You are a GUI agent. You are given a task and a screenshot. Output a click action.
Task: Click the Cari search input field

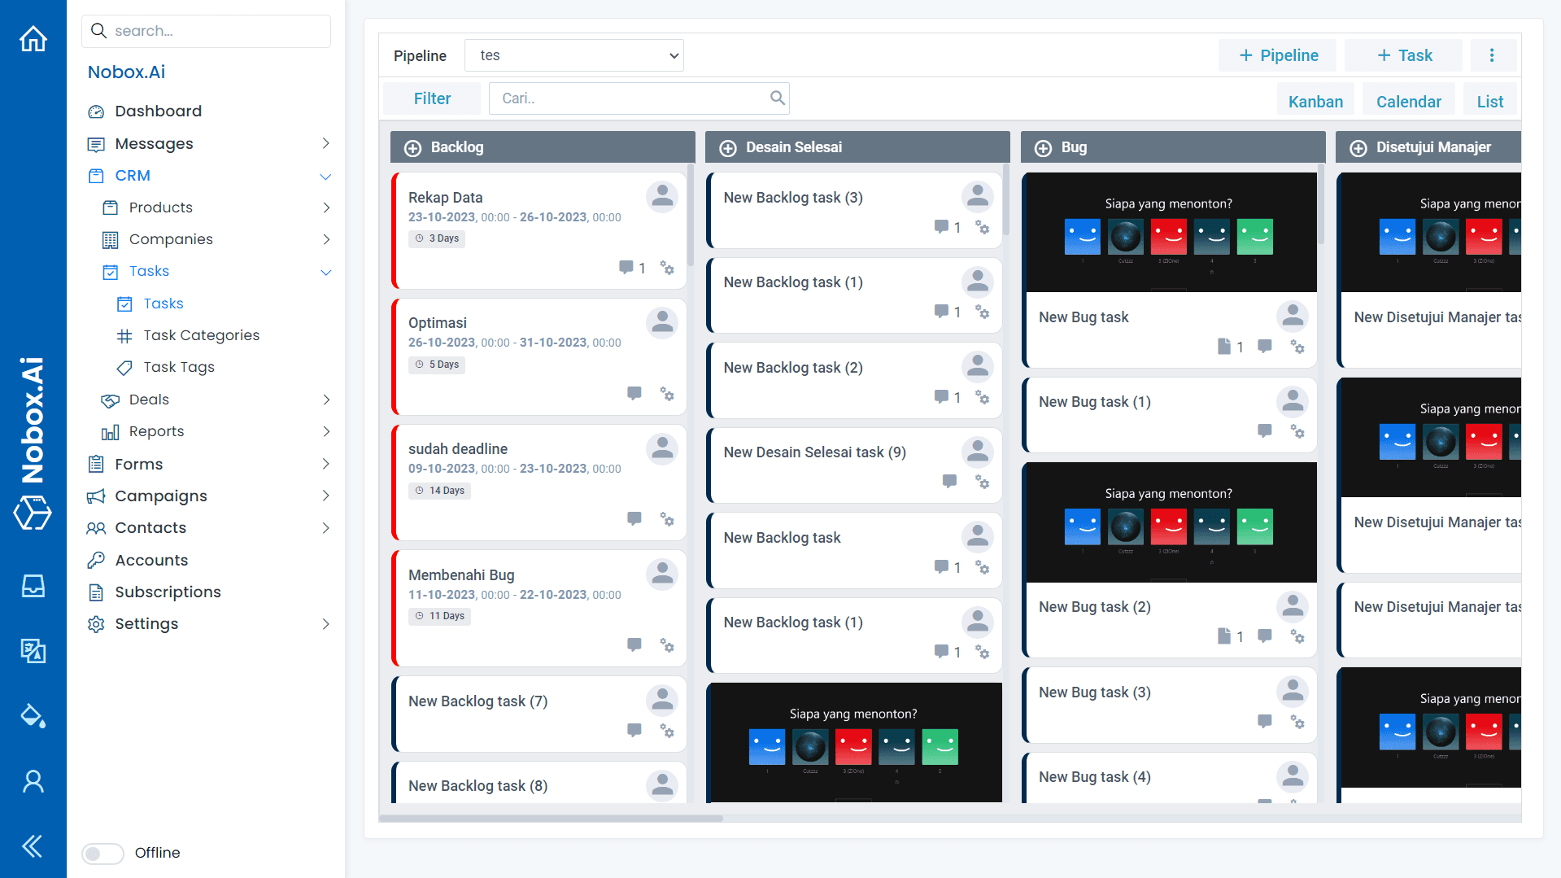(630, 98)
